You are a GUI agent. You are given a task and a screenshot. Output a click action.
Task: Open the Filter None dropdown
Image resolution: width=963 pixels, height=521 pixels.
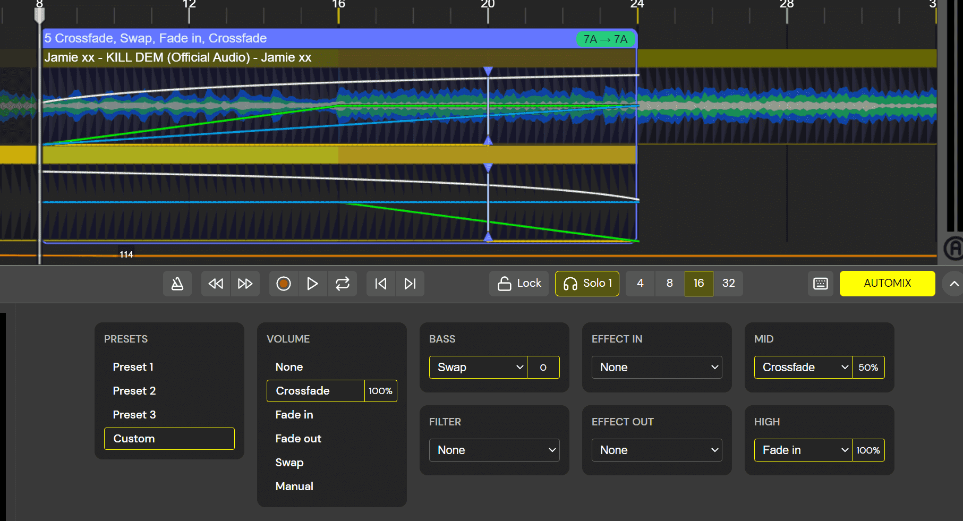[495, 450]
